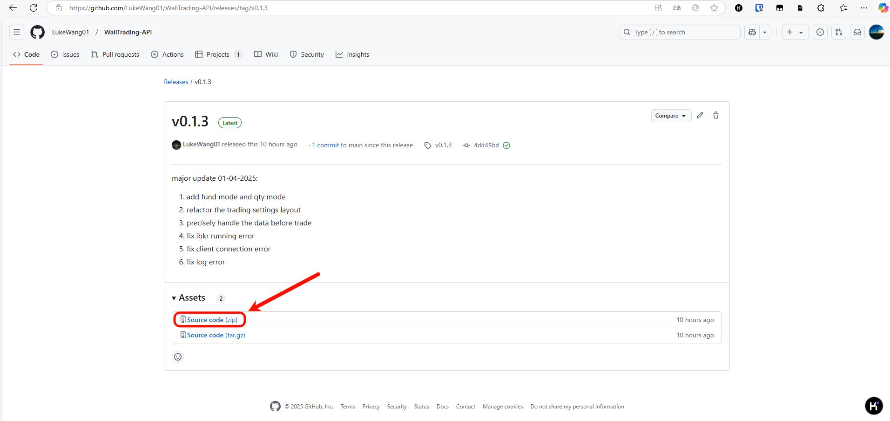
Task: Open footer Status link
Action: coord(422,407)
